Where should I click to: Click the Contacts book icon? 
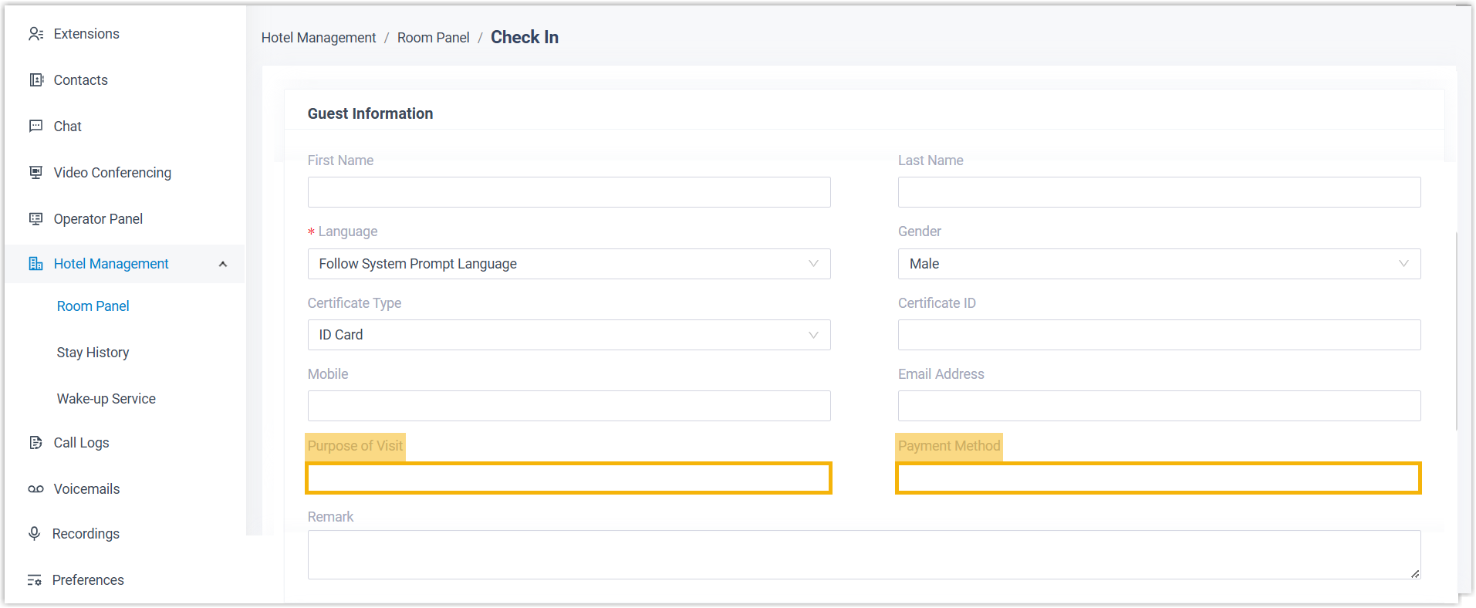pyautogui.click(x=35, y=80)
